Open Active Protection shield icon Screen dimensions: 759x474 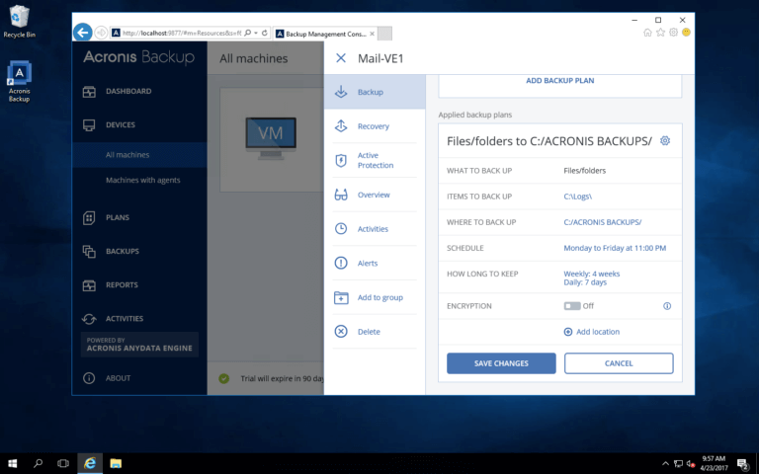[341, 161]
